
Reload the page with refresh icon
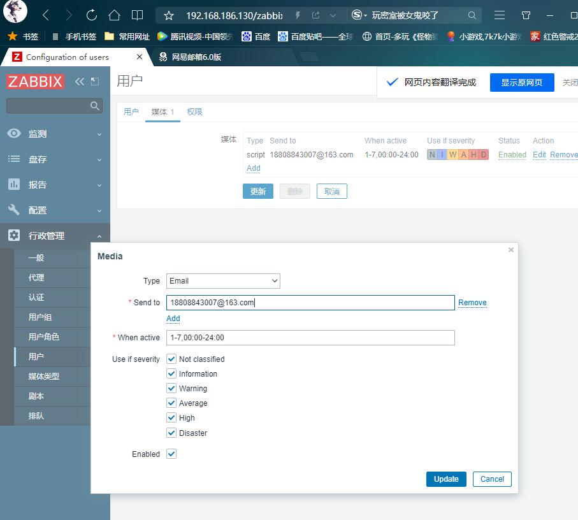coord(91,15)
